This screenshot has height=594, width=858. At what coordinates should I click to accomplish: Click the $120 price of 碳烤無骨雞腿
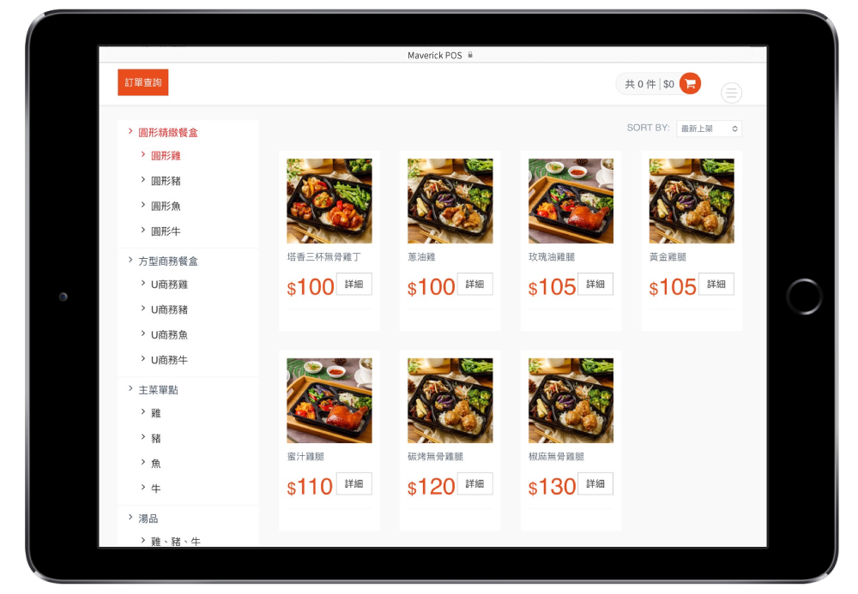432,486
